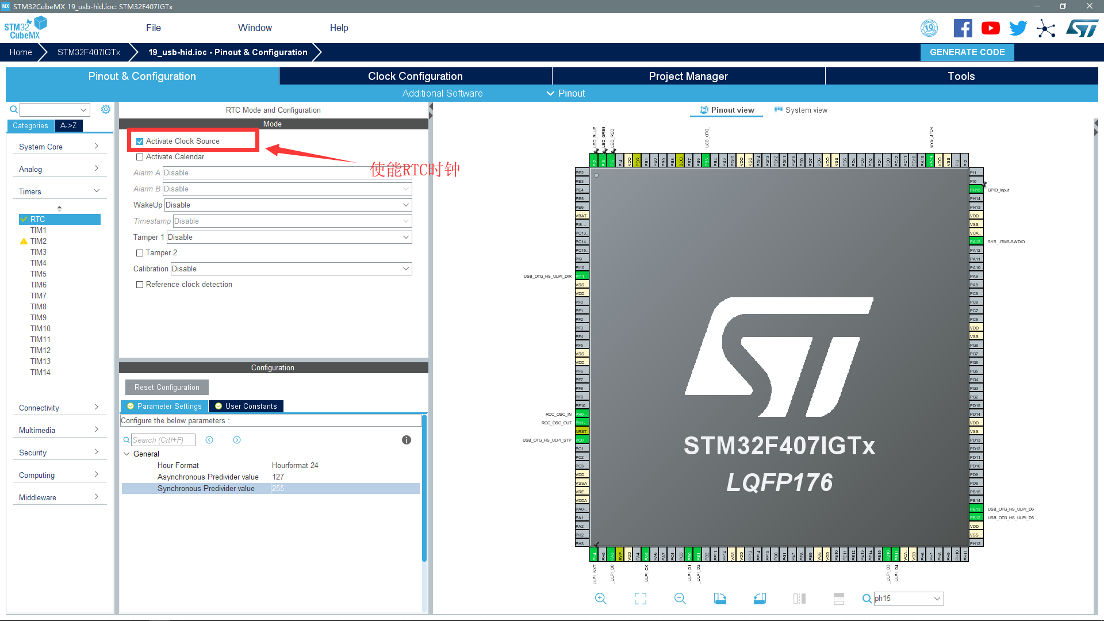This screenshot has height=621, width=1104.
Task: Click the Reset Configuration button
Action: click(x=167, y=388)
